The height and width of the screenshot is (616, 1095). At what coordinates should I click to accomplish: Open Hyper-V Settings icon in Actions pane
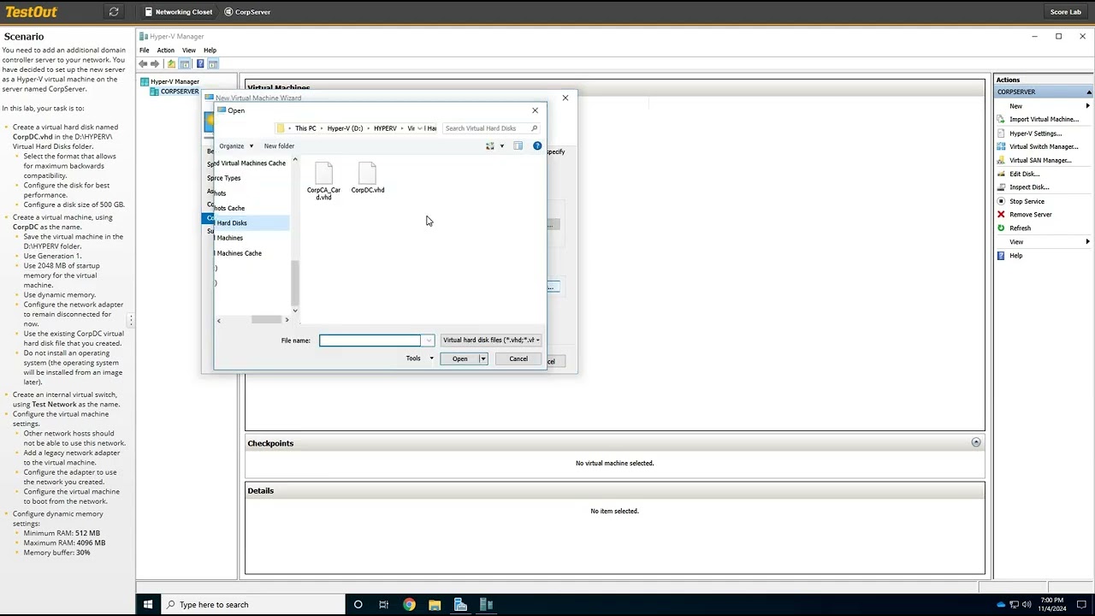click(x=1001, y=133)
